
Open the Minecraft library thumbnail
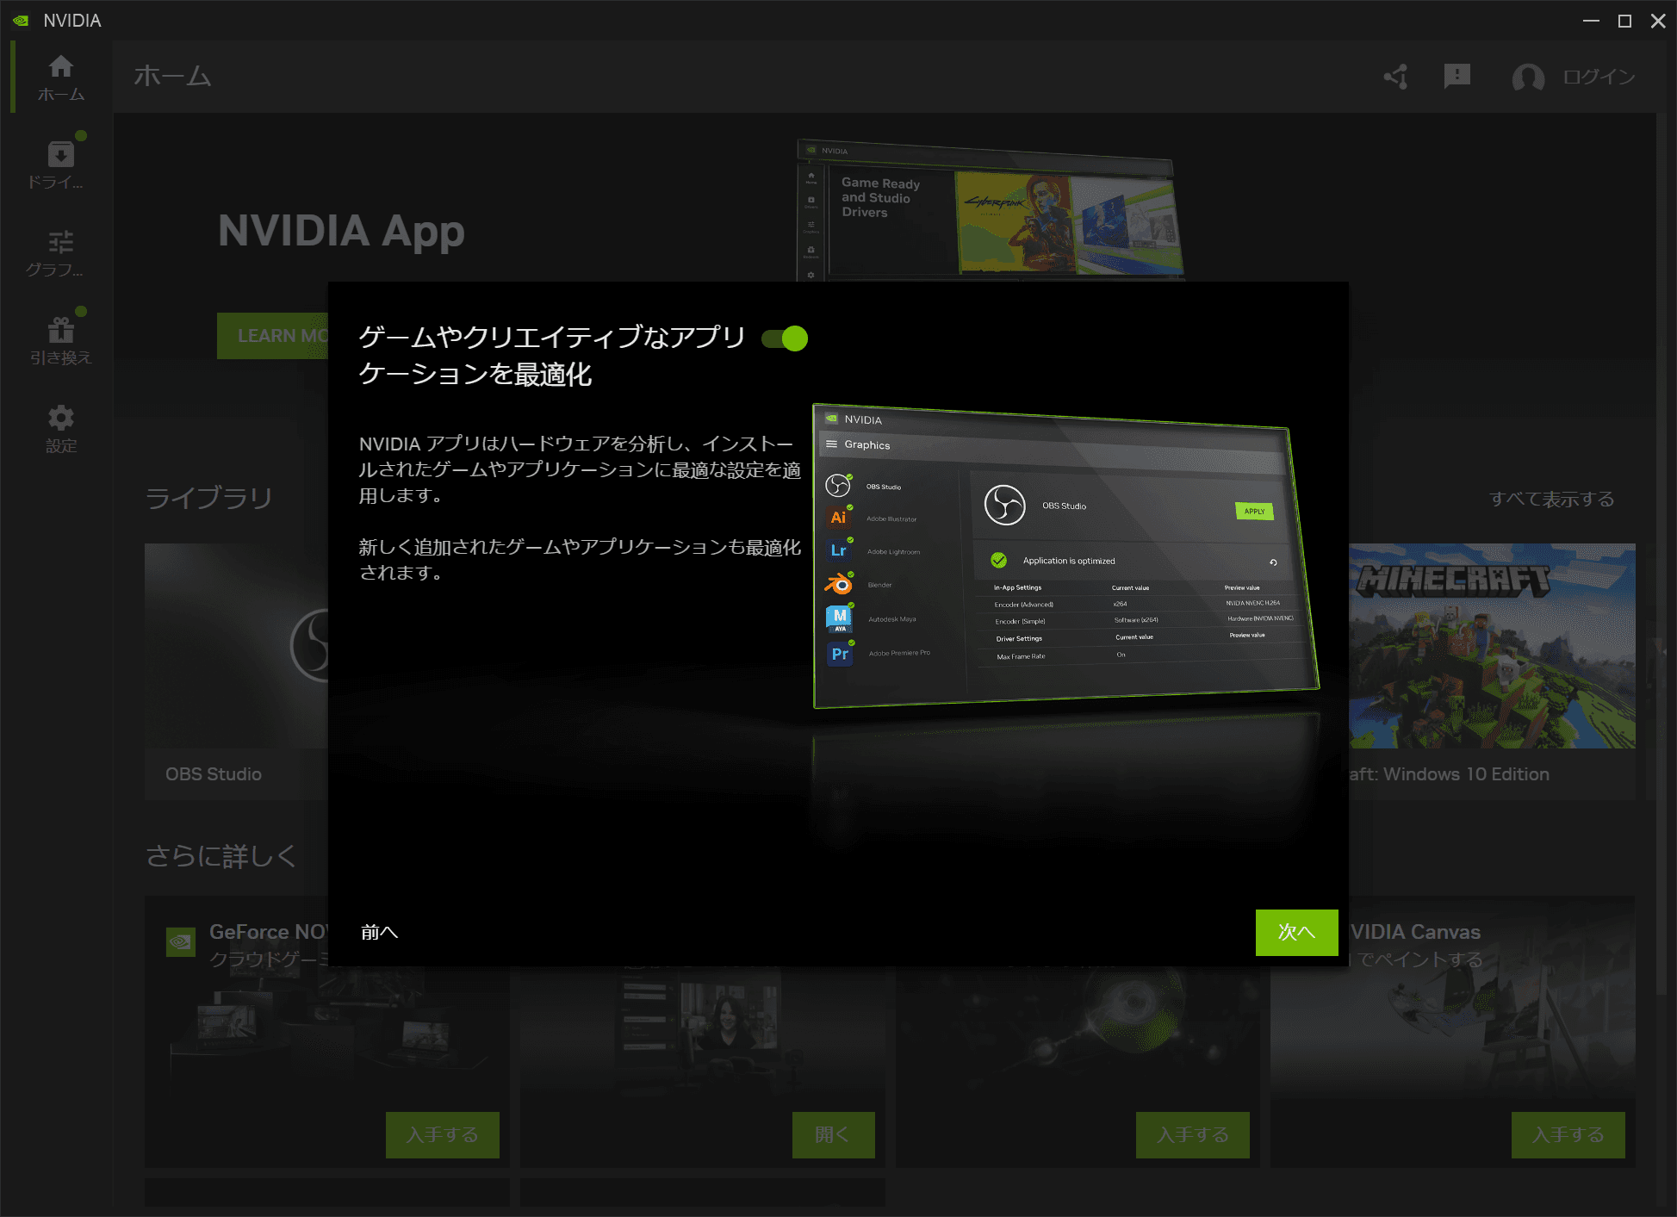[x=1492, y=646]
